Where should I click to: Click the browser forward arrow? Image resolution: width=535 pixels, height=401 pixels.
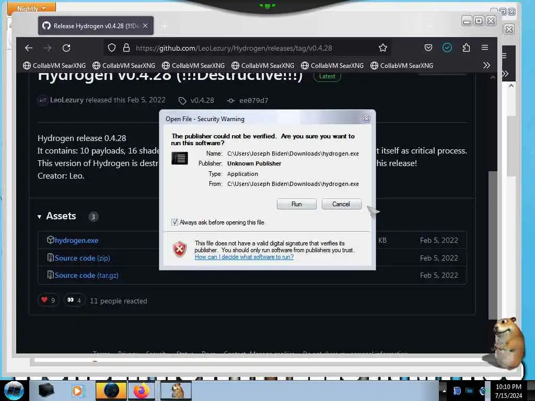[48, 48]
